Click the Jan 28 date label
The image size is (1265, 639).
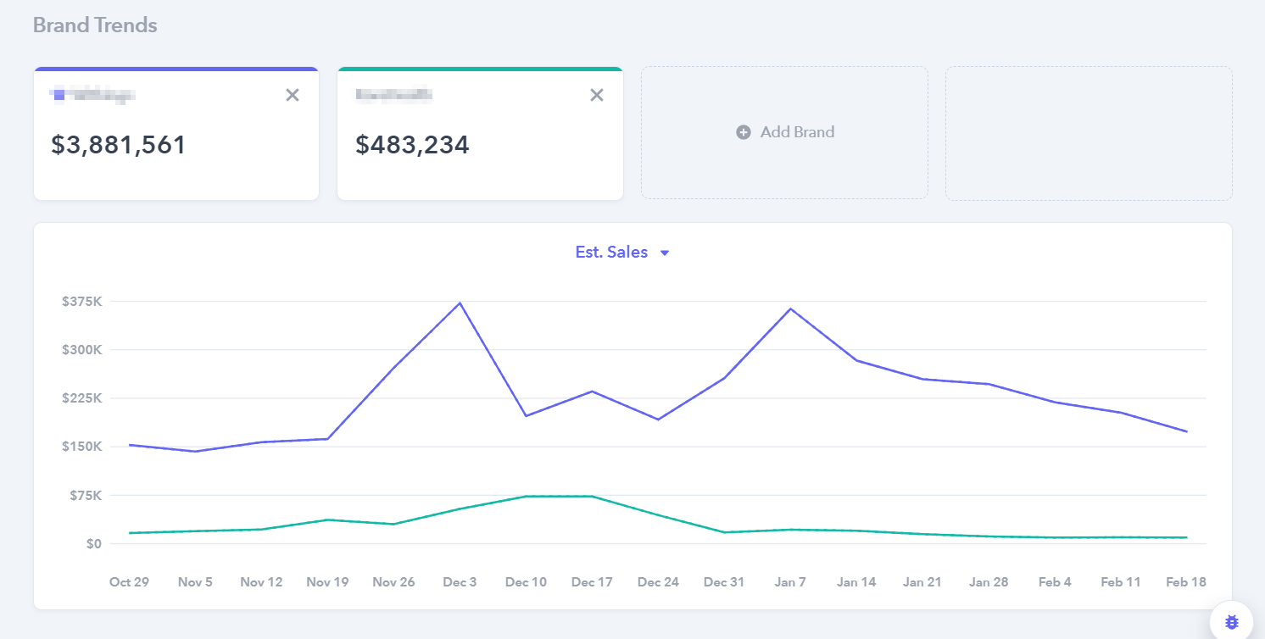pos(989,582)
